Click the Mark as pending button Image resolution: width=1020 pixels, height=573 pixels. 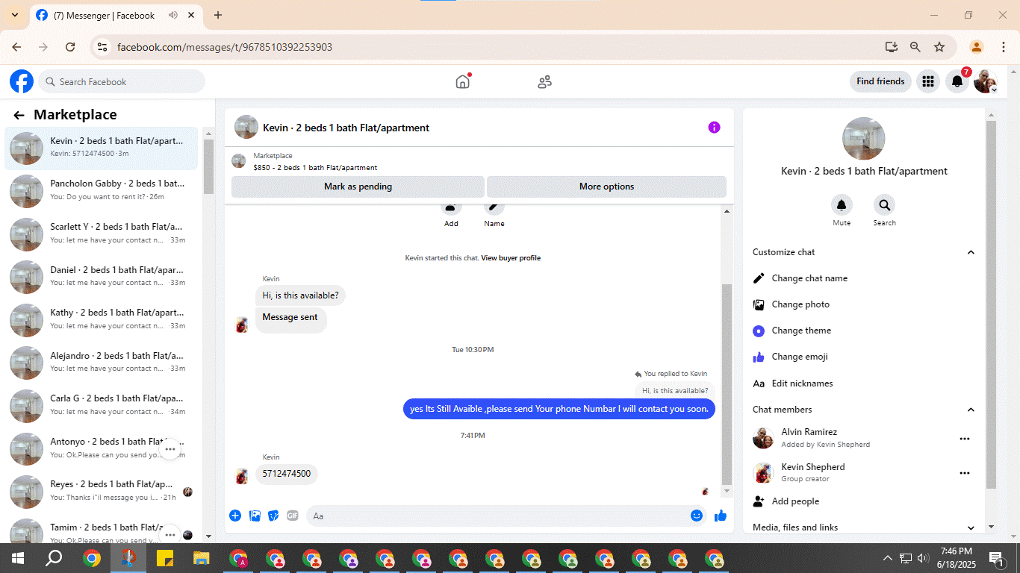point(358,187)
